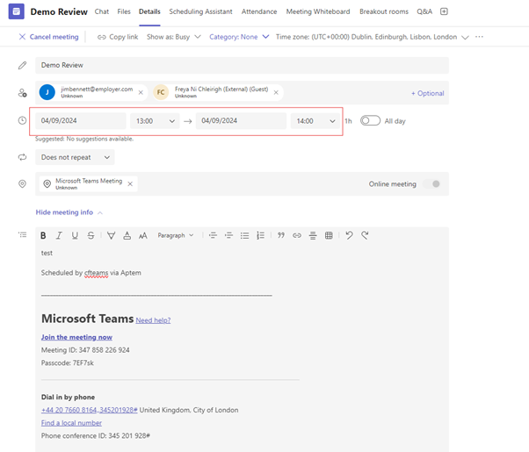Viewport: 529px width, 452px height.
Task: Click the start date 04/09/2024 field
Action: tap(81, 120)
